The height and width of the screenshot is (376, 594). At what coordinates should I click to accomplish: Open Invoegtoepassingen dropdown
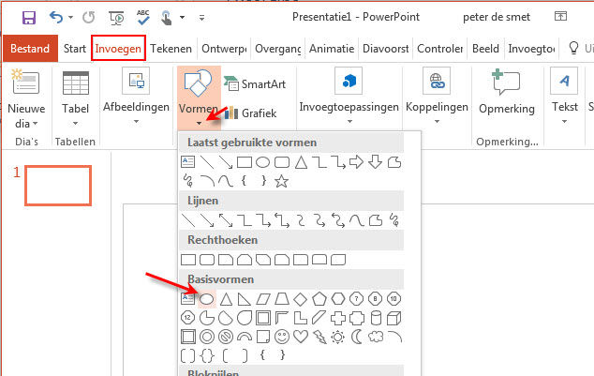[x=349, y=97]
